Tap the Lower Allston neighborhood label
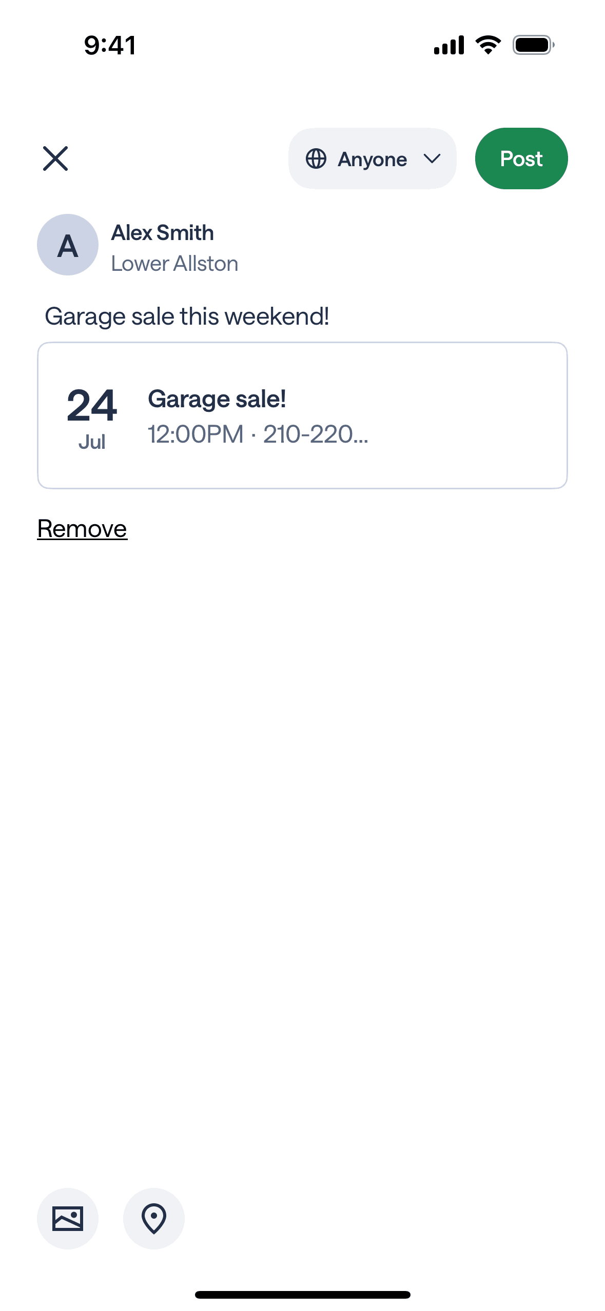 tap(174, 264)
